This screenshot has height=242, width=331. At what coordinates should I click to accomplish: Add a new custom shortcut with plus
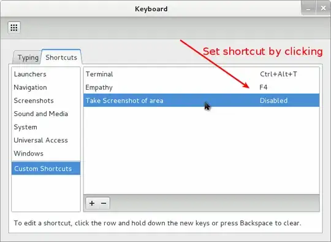click(x=92, y=203)
